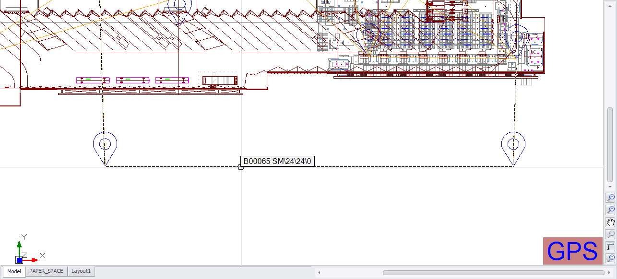The height and width of the screenshot is (279, 617).
Task: Select the ruler measure tool
Action: [x=611, y=247]
